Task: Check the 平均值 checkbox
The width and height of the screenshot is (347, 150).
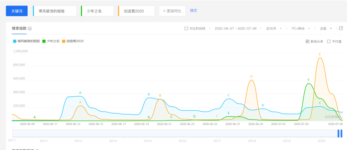Action: pos(329,41)
